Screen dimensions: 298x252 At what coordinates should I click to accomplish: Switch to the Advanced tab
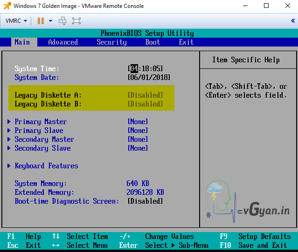click(63, 42)
